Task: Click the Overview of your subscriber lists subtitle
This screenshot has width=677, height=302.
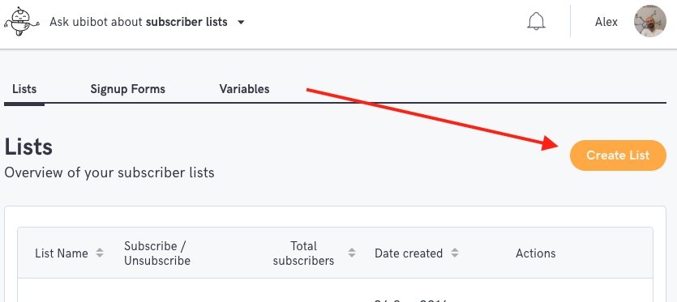Action: point(109,173)
